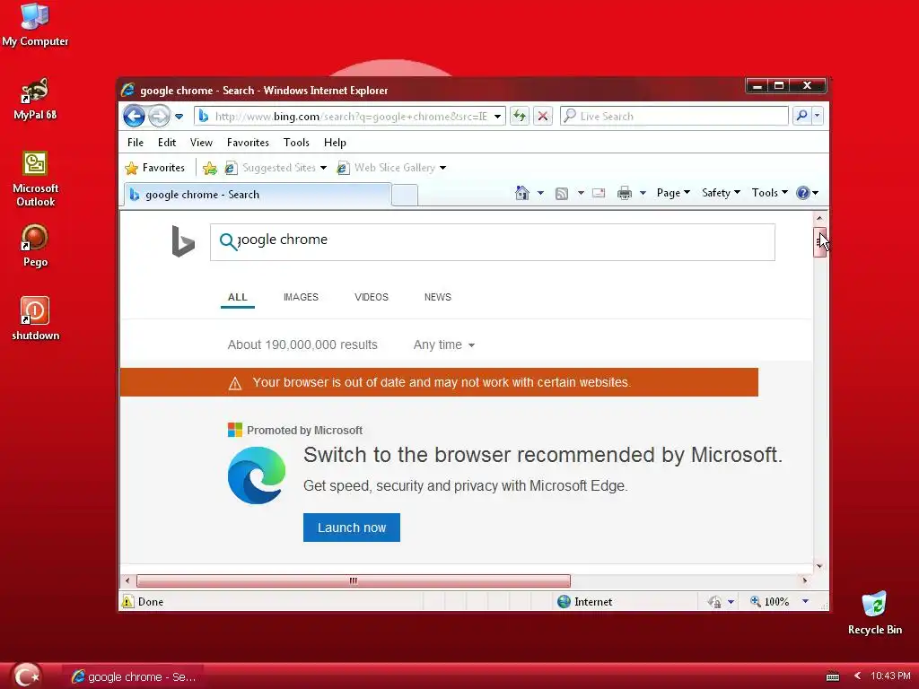Switch to VIDEOS results
Viewport: 919px width, 689px height.
pos(371,297)
